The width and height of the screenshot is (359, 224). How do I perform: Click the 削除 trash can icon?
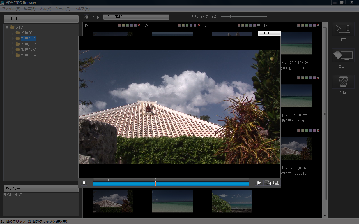343,82
